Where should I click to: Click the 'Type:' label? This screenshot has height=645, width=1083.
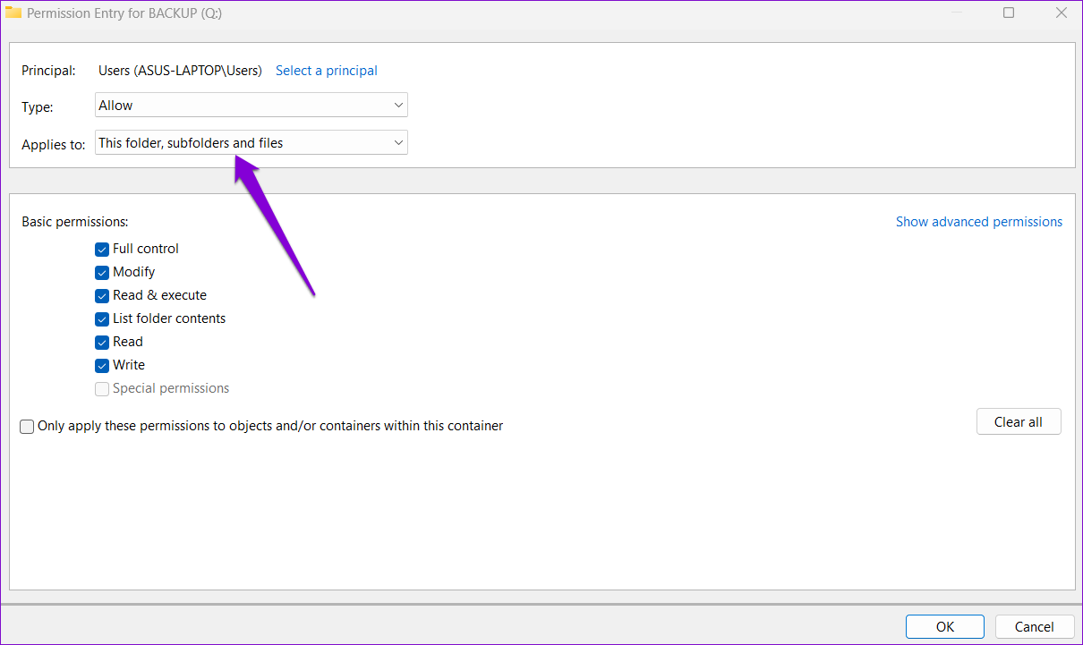(38, 107)
